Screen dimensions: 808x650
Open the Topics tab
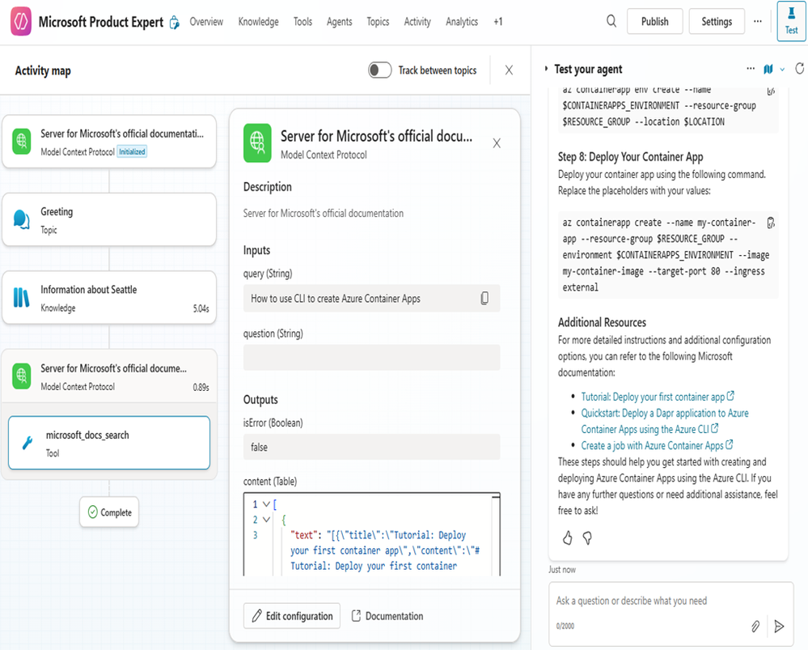click(x=378, y=22)
